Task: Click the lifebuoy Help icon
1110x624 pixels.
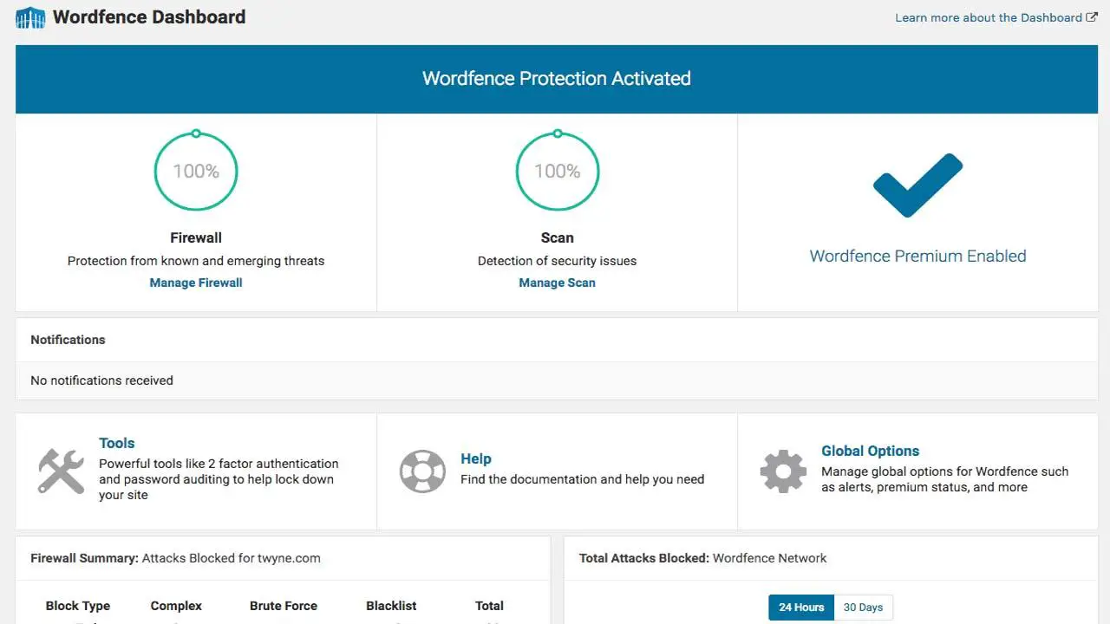Action: [x=422, y=471]
